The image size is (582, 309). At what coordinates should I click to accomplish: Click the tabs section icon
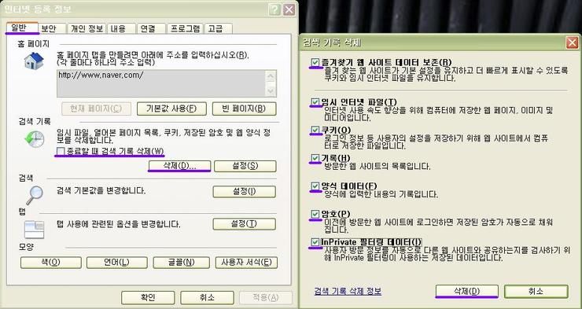click(x=34, y=230)
